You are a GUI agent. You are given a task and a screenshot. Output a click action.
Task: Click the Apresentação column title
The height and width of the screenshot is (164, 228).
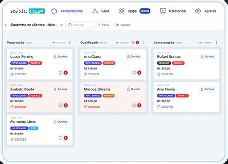[x=164, y=43]
